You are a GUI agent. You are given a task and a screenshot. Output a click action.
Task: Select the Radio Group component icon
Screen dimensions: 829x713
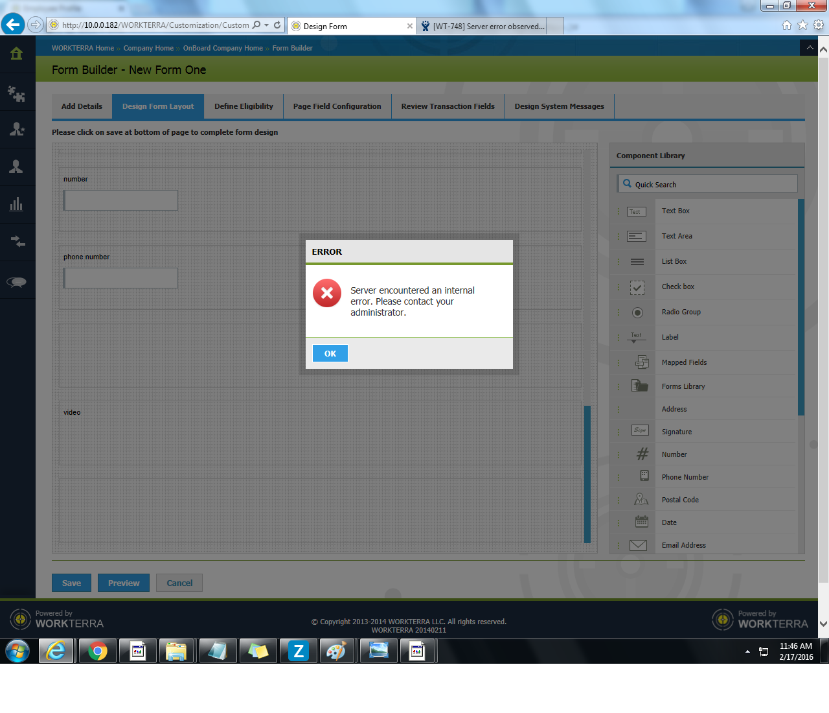coord(637,312)
